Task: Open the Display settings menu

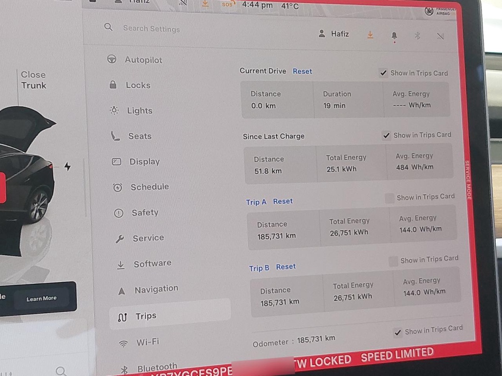Action: coord(144,162)
